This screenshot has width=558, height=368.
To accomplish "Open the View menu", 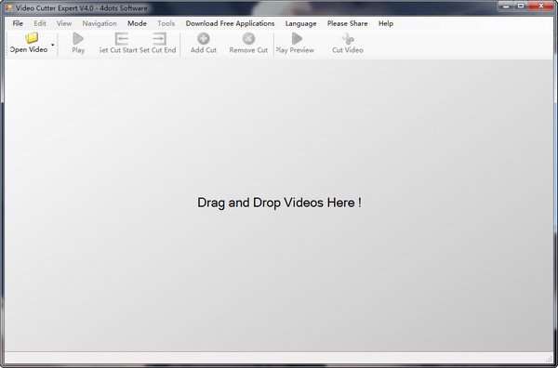I will tap(64, 23).
